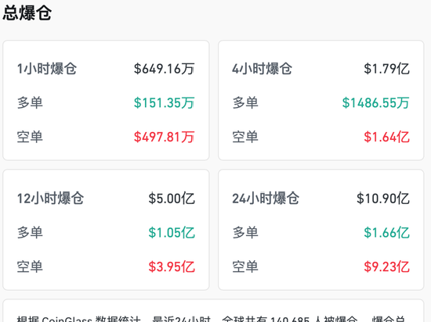Screen dimensions: 431x322
Task: Click the $1486.55万 long value
Action: click(375, 102)
